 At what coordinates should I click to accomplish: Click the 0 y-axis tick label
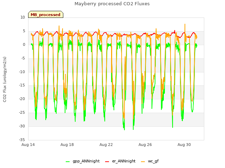(x=24, y=45)
